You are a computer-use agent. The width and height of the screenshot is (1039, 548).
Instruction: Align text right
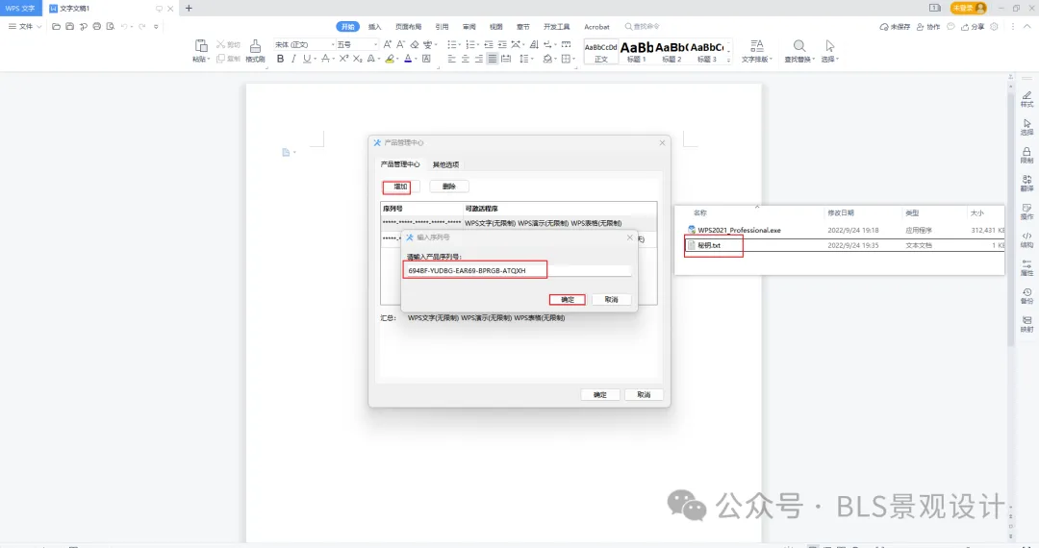[478, 59]
